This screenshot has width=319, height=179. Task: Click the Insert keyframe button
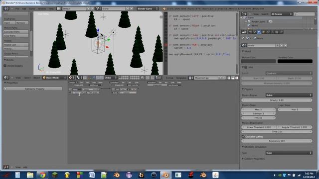click(x=9, y=23)
